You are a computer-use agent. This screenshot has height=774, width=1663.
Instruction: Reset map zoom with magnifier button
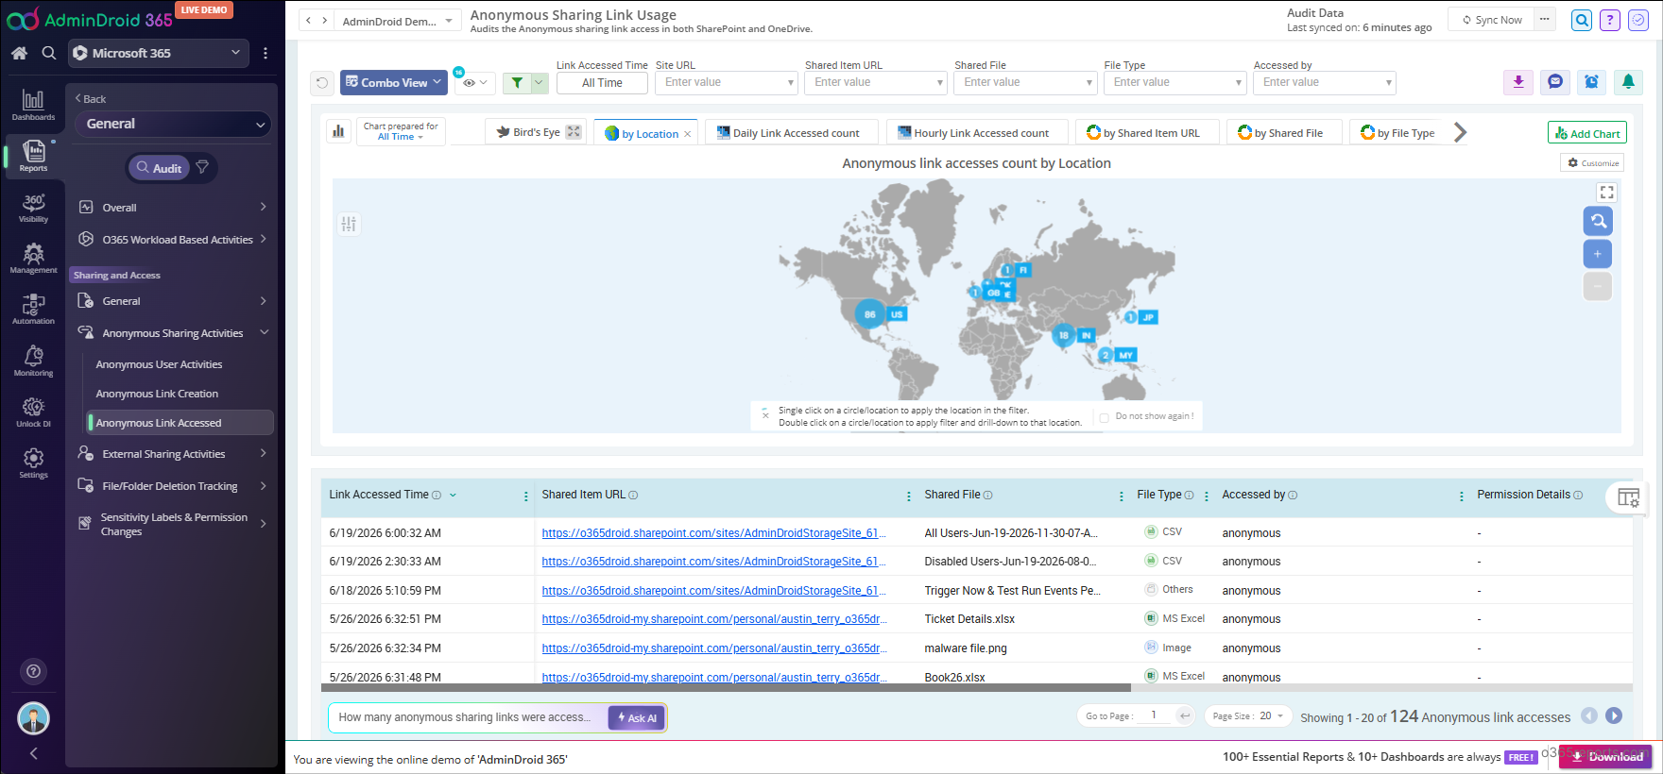[x=1598, y=221]
